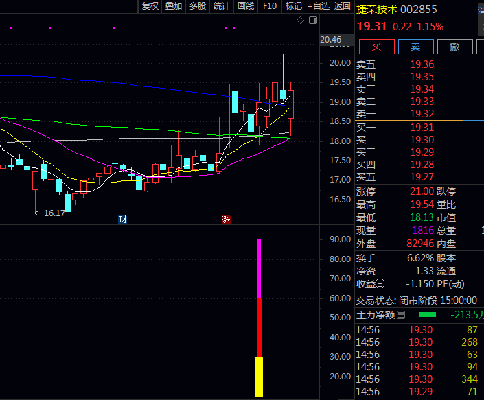Toggle the side panel layout icon
This screenshot has width=484, height=400.
[313, 21]
